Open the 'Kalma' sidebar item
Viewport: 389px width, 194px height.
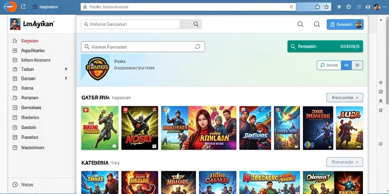point(27,88)
